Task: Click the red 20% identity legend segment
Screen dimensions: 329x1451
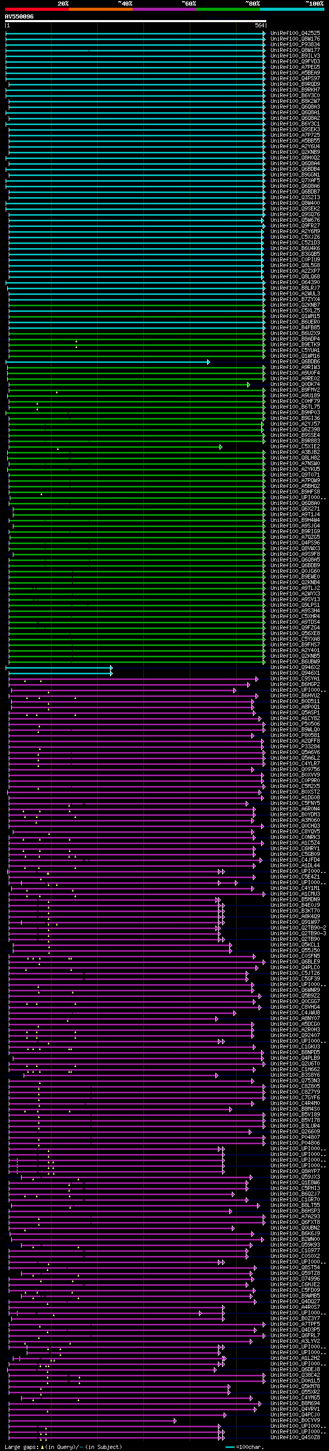Action: (36, 9)
